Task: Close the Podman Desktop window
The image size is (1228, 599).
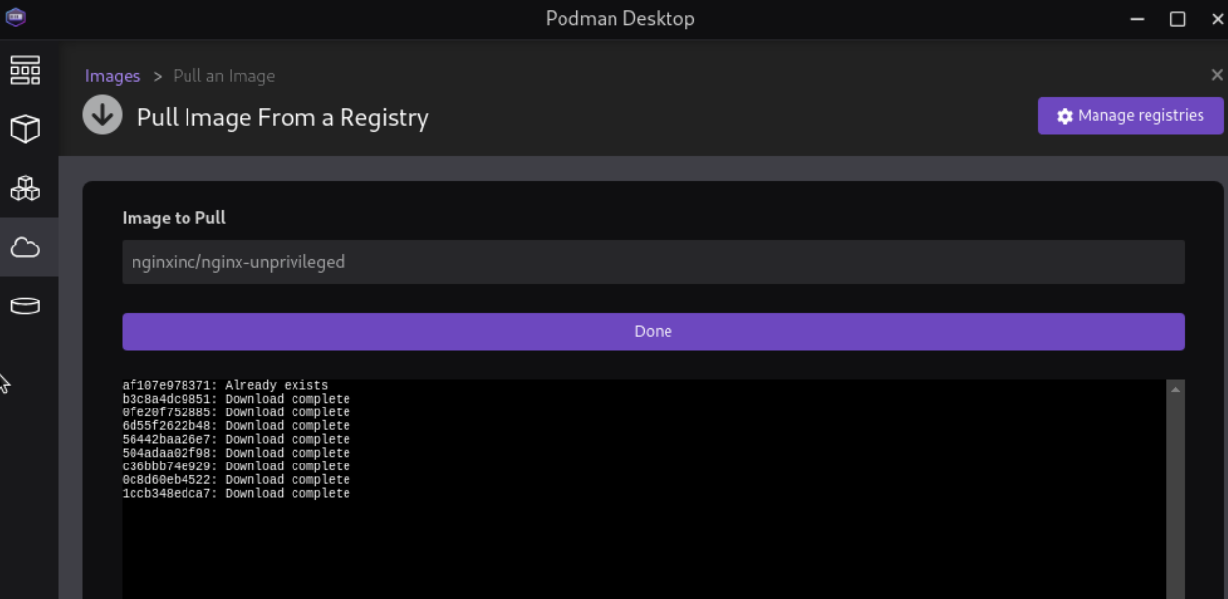Action: tap(1217, 19)
